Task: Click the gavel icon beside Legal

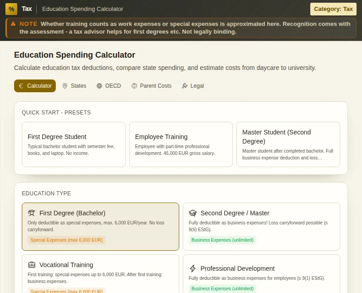Action: pyautogui.click(x=185, y=86)
